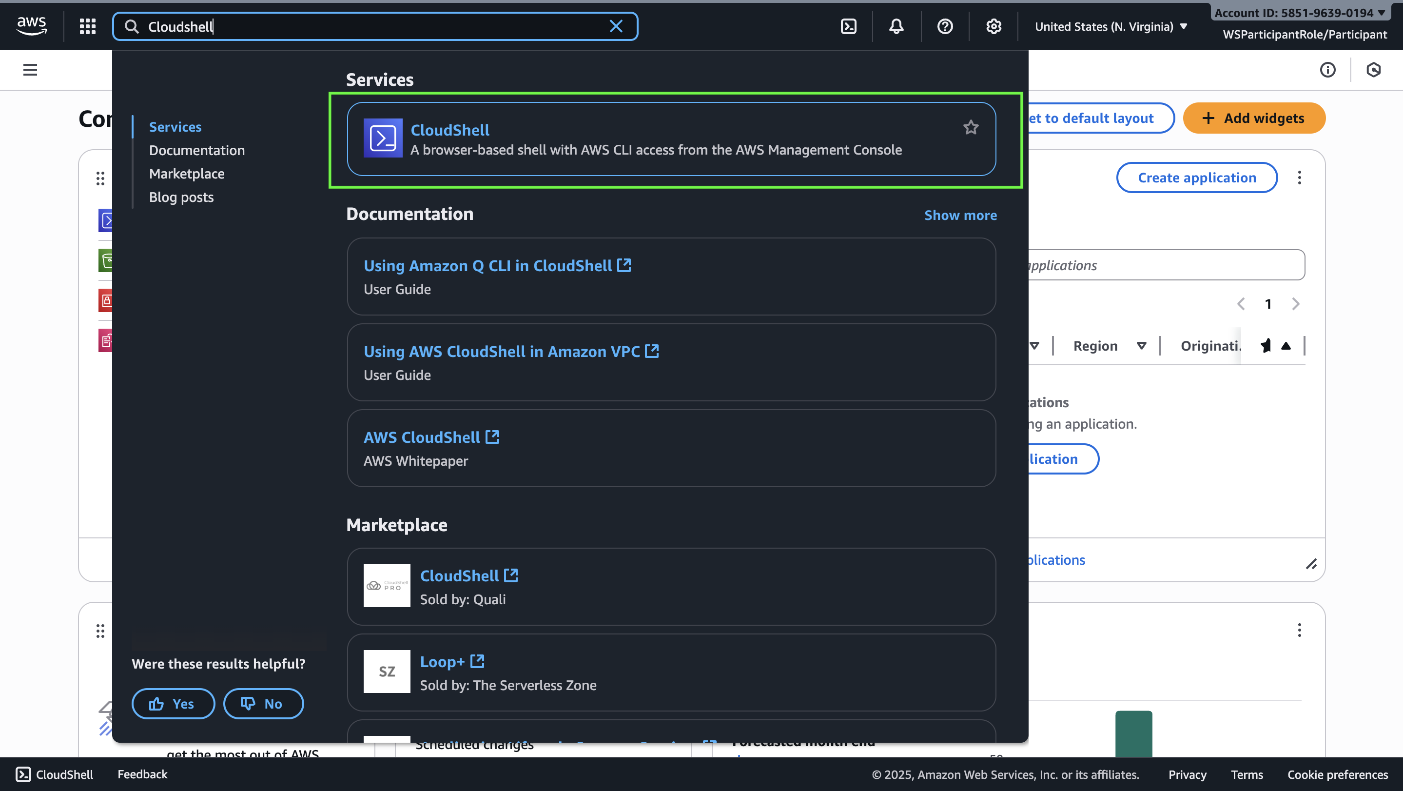The image size is (1403, 791).
Task: Open CloudShell terminal icon in top bar
Action: tap(849, 26)
